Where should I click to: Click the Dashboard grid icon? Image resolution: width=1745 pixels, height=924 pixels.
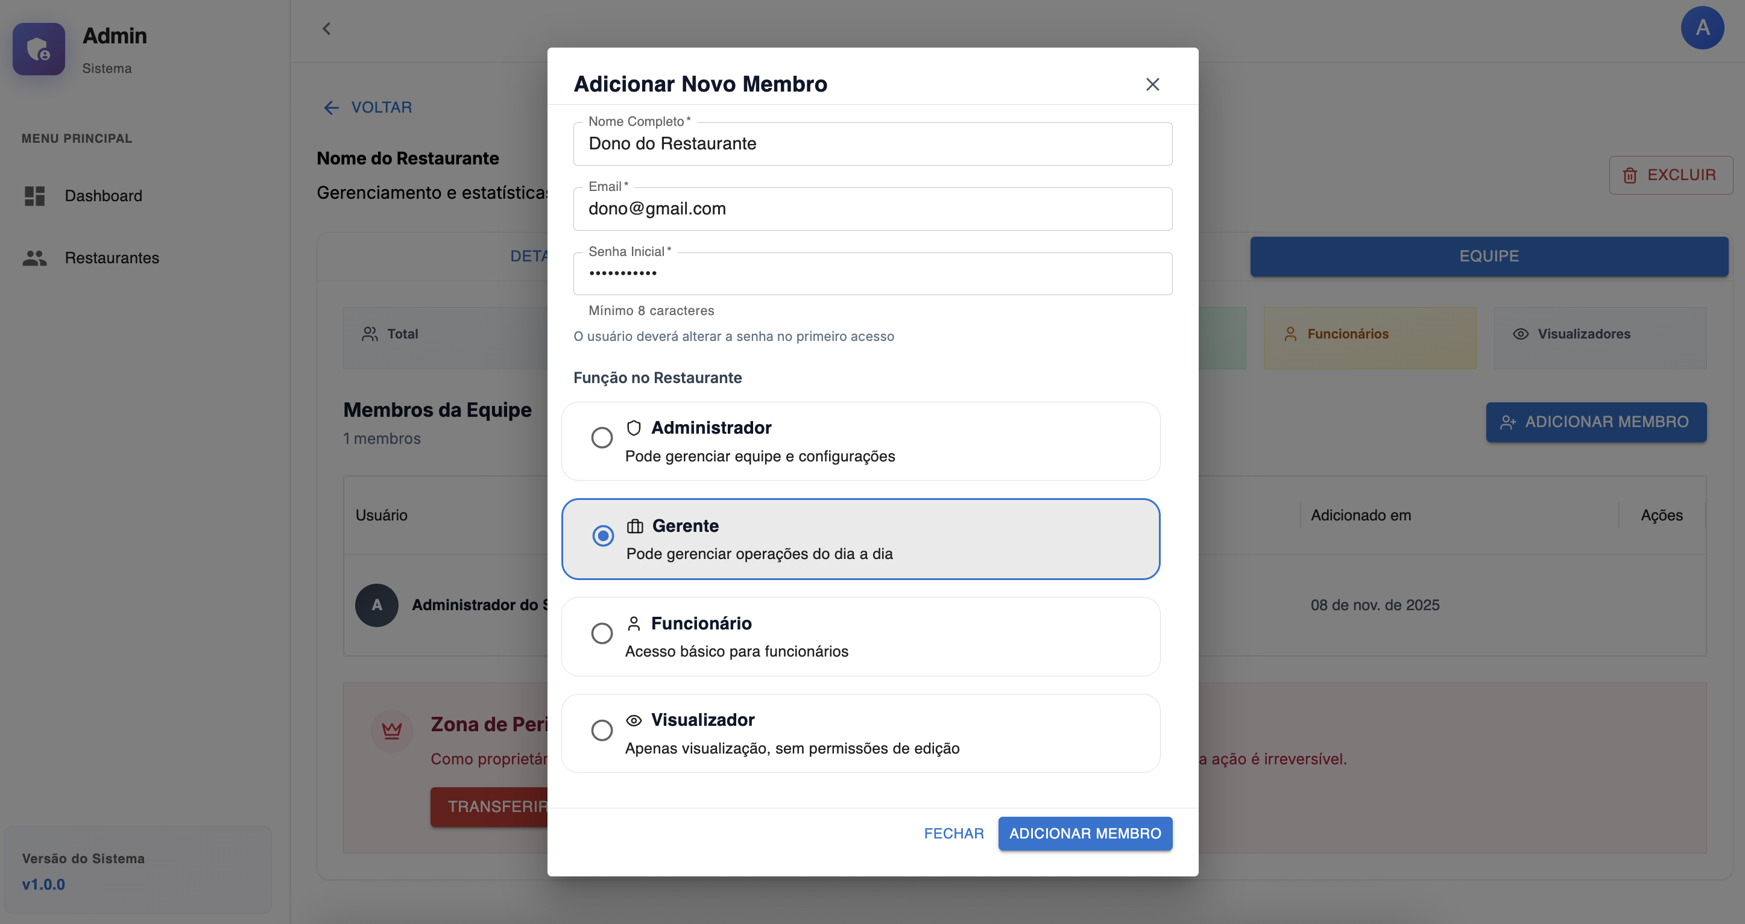tap(34, 196)
